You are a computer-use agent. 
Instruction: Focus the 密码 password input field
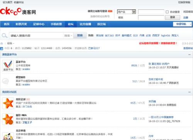tap(151, 17)
